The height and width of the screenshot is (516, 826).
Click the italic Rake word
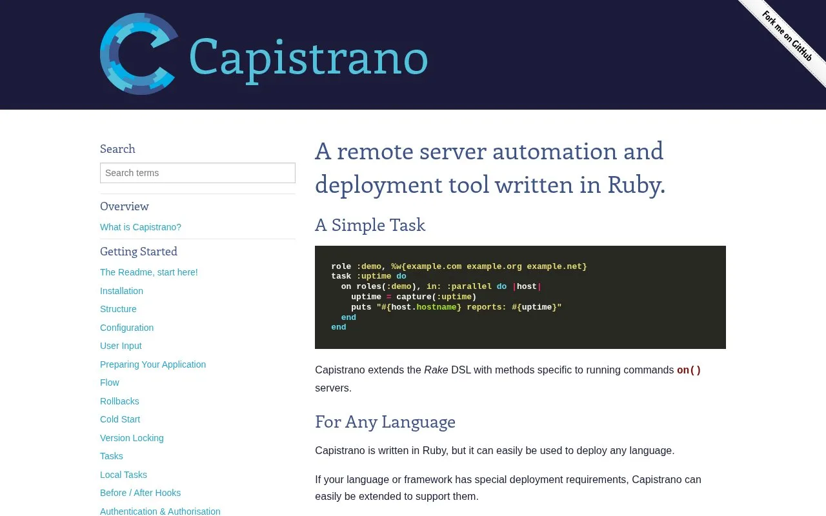click(436, 370)
